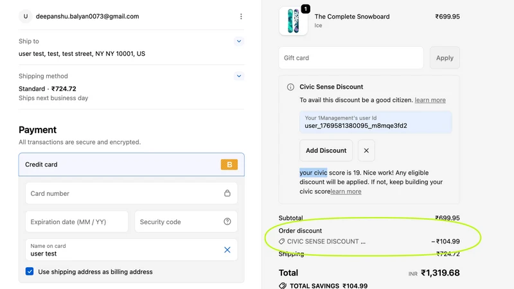Viewport: 514px width, 289px height.
Task: Open 'learn more' after civic score text
Action: [x=346, y=191]
